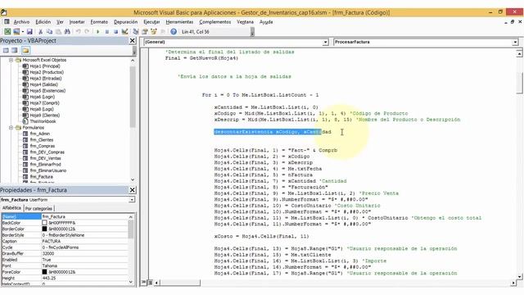Image resolution: width=524 pixels, height=295 pixels.
Task: Click the code editor horizontal scrollbar thumb
Action: (180, 283)
